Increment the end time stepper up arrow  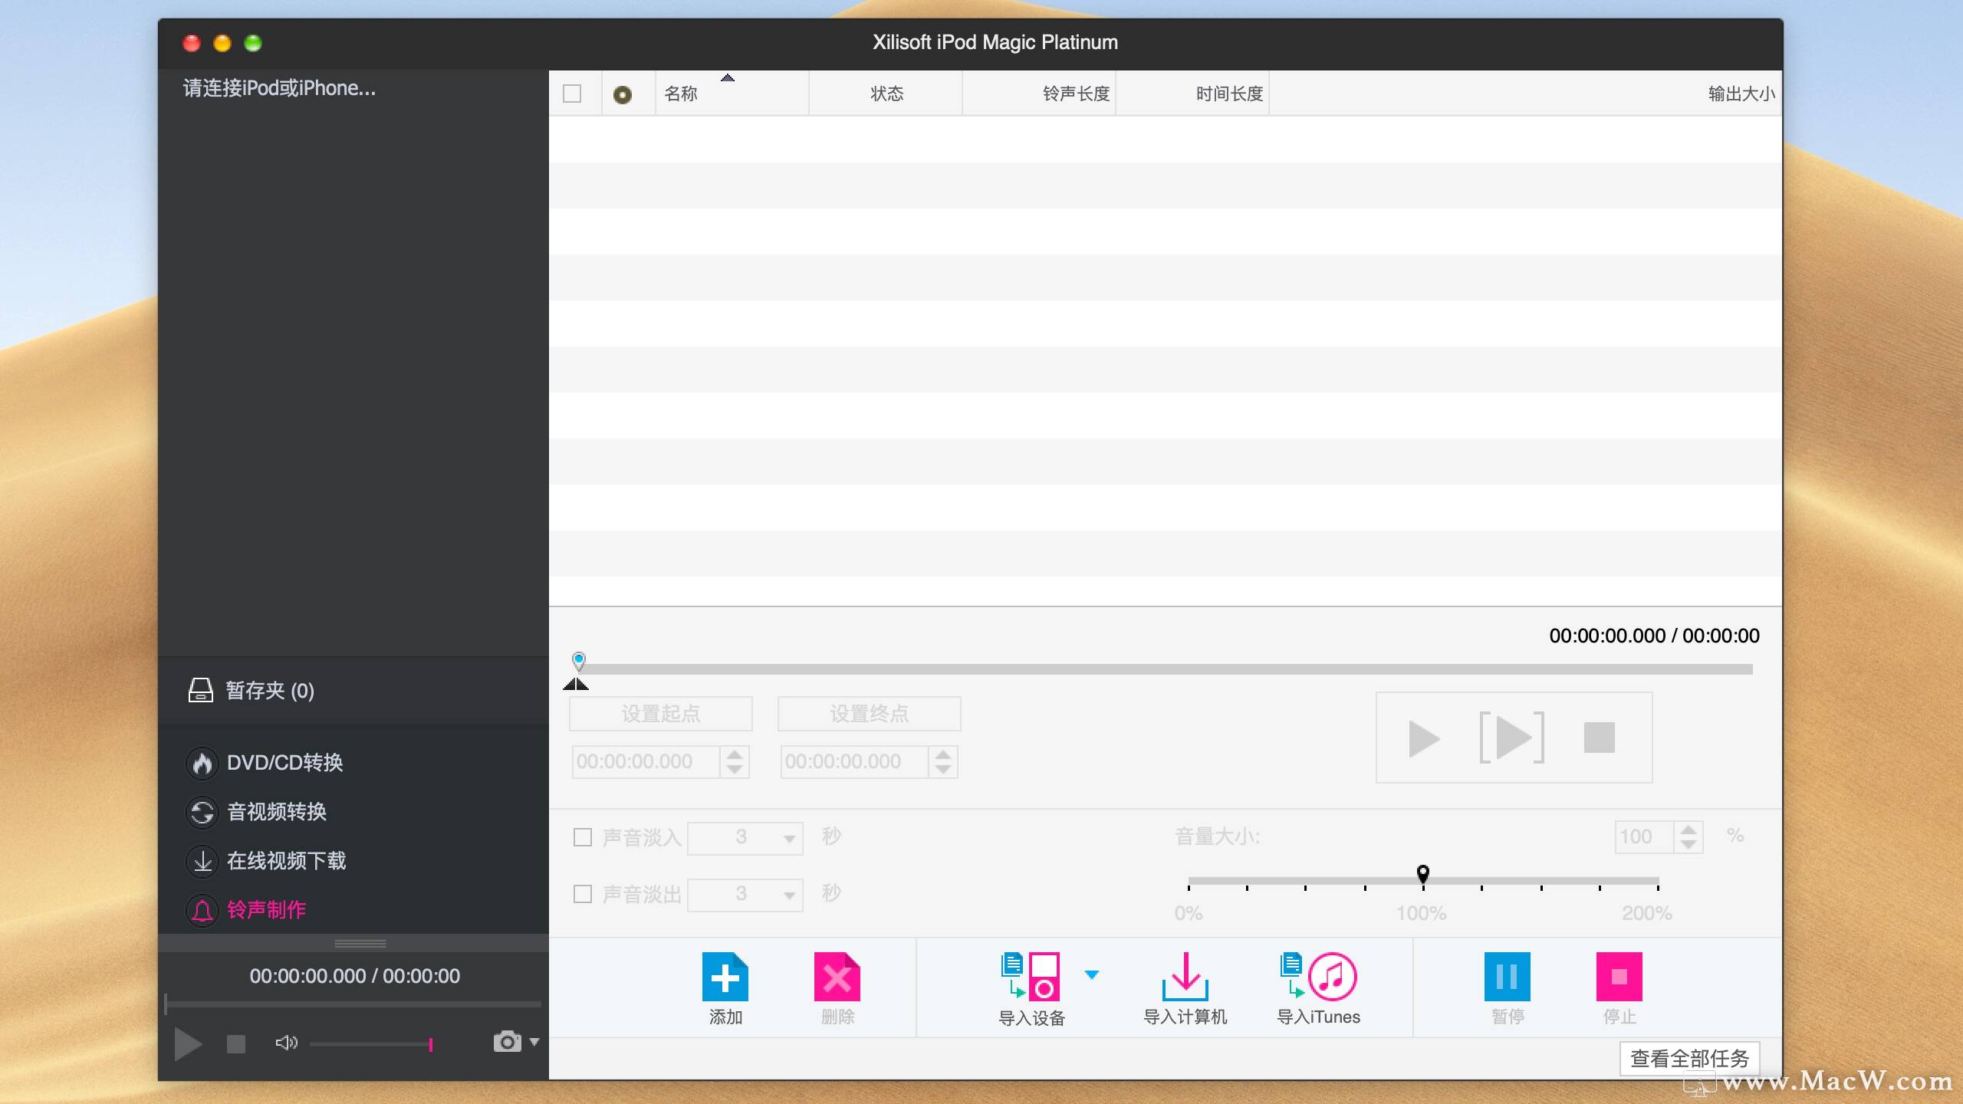tap(943, 754)
